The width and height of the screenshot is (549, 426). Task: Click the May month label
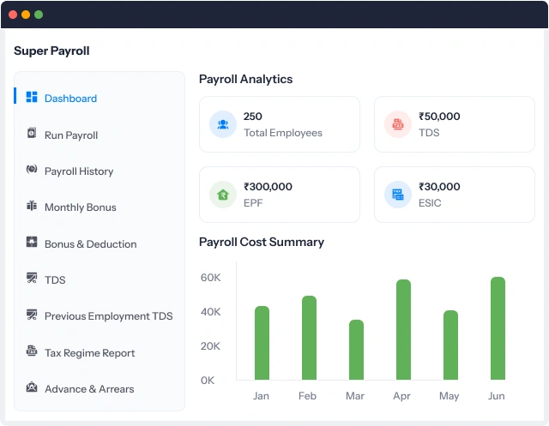pyautogui.click(x=449, y=396)
